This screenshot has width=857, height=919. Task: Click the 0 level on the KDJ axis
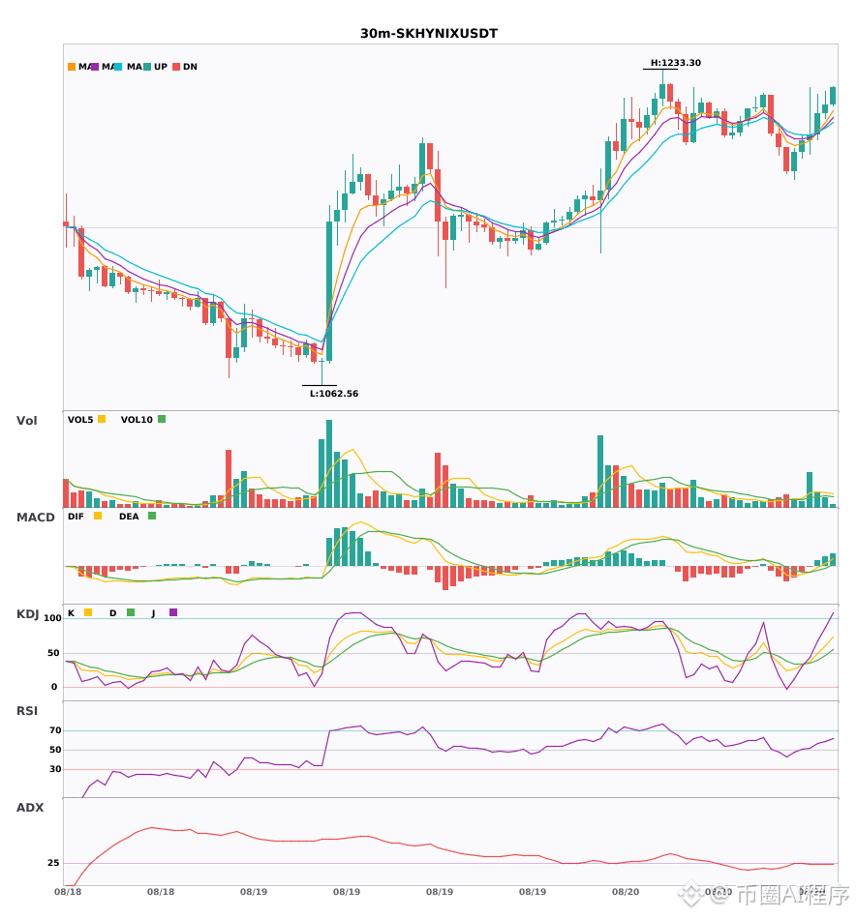54,687
